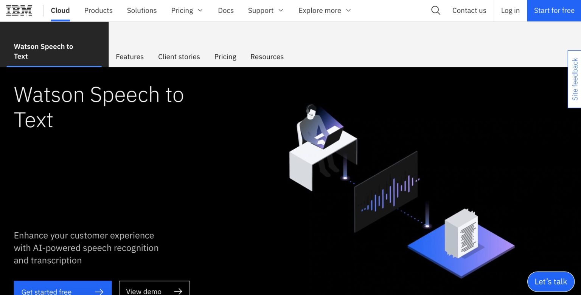The width and height of the screenshot is (581, 295).
Task: Click the Let's talk chat button
Action: point(551,281)
